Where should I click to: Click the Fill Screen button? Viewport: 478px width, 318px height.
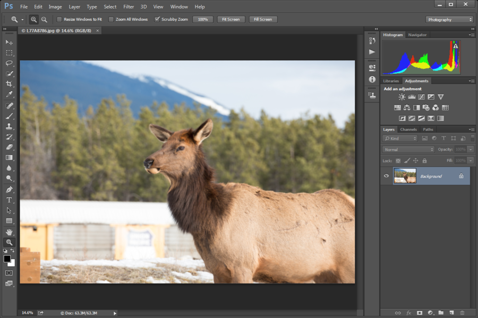pos(263,20)
